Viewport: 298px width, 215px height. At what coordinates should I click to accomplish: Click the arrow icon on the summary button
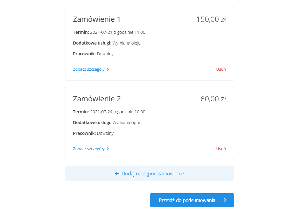point(225,200)
